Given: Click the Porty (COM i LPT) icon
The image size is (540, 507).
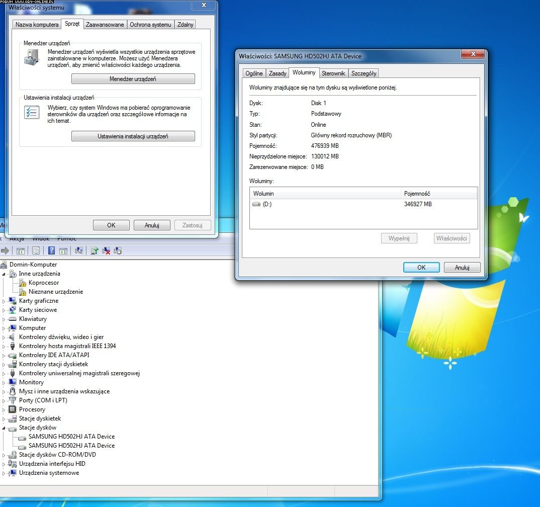Looking at the screenshot, I should point(13,400).
